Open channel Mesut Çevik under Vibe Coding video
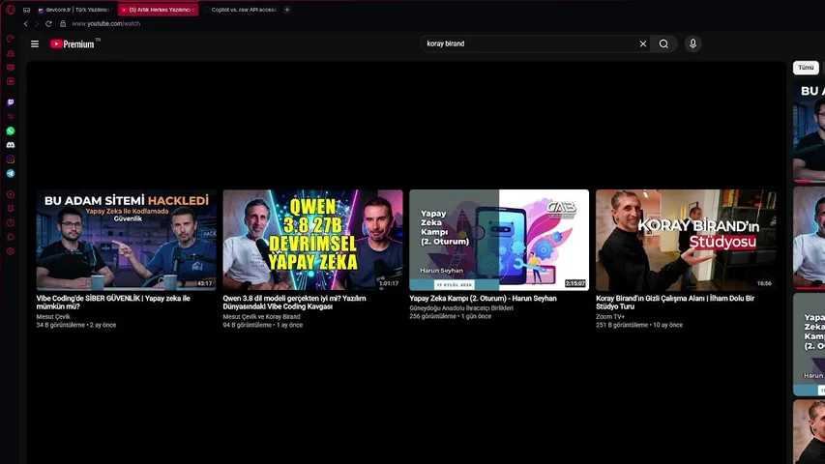 (53, 317)
